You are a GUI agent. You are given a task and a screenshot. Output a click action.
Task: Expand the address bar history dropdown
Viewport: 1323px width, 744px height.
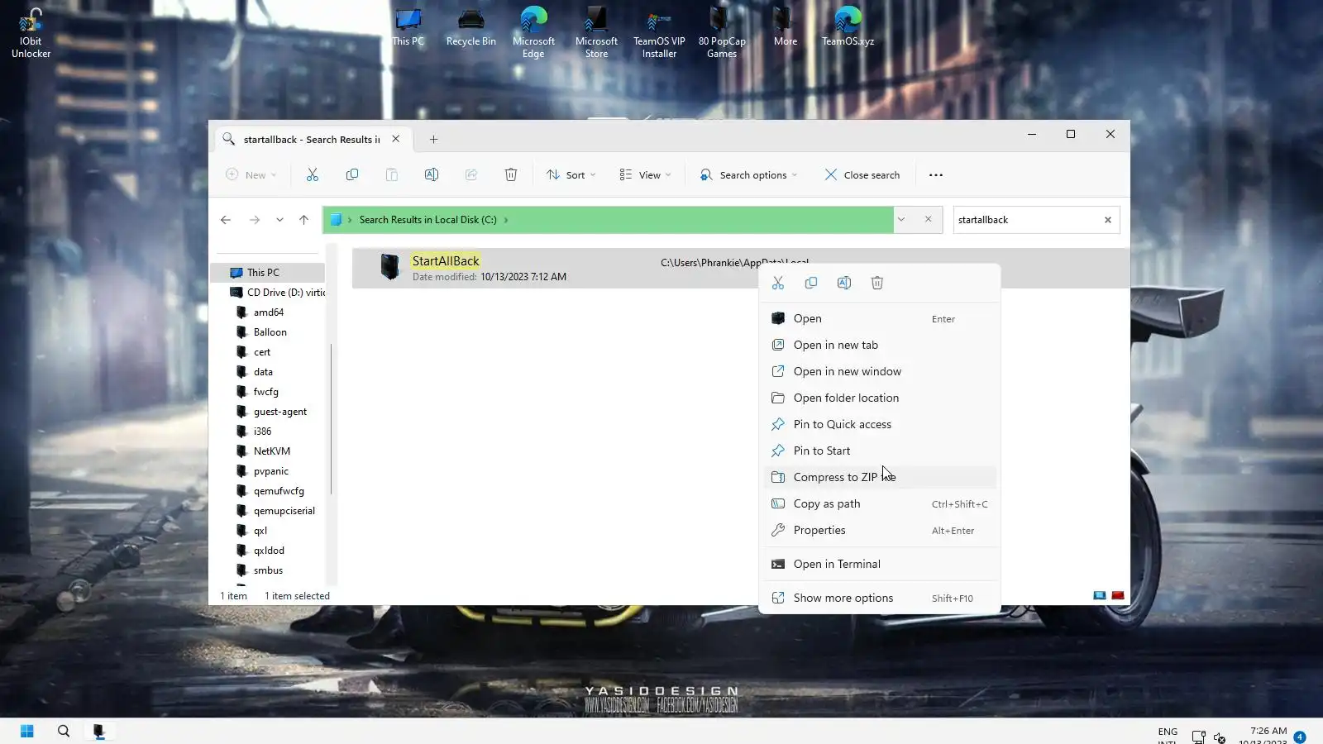point(901,220)
